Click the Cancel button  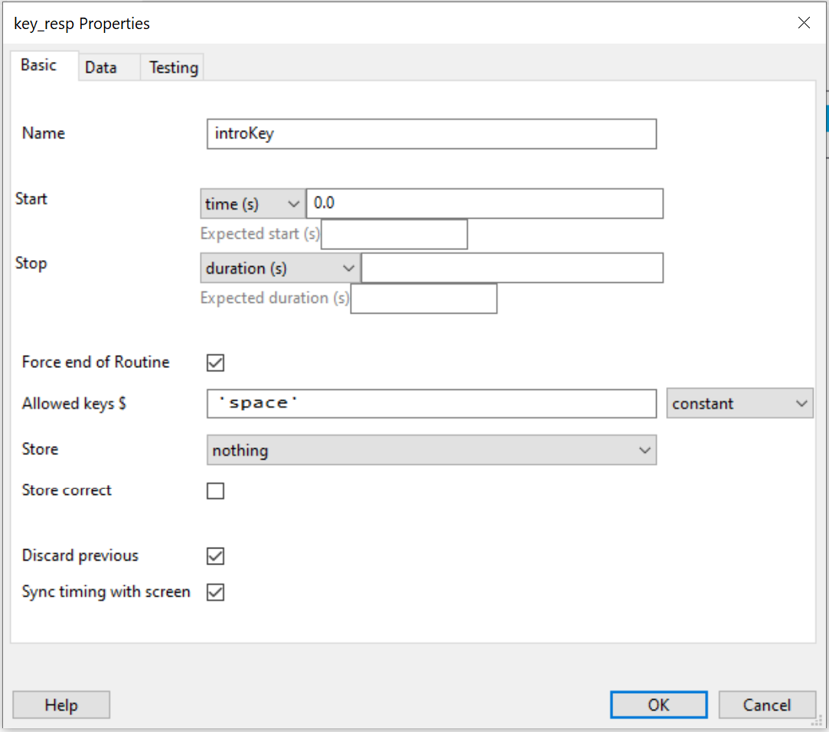(x=766, y=704)
